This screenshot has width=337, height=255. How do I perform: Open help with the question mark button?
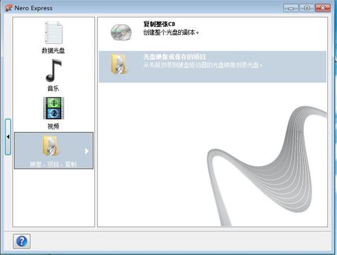point(21,241)
